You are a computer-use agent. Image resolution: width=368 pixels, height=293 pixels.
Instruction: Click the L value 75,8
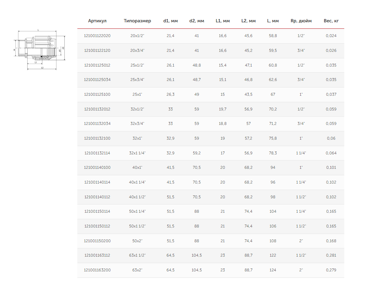point(273,138)
